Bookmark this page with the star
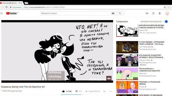 tap(165, 7)
